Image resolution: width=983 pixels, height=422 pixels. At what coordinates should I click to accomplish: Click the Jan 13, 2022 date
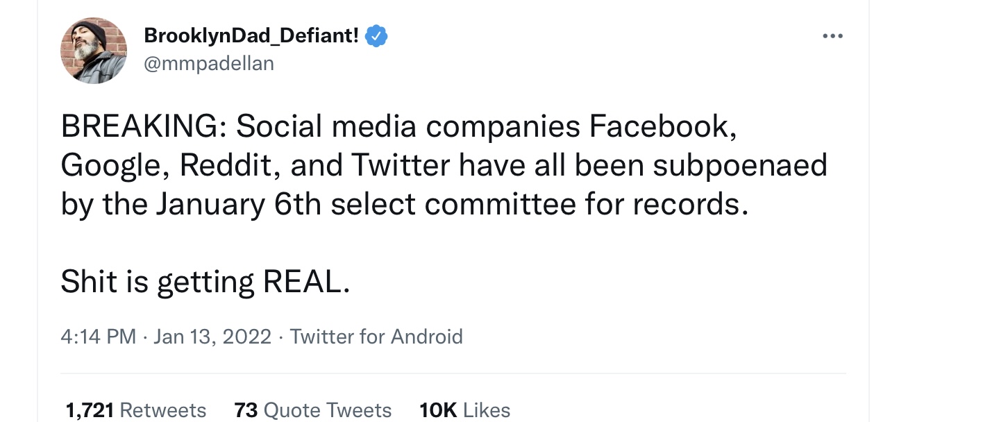click(x=212, y=337)
